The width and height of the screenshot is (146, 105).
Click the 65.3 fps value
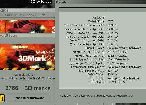[x=112, y=25]
